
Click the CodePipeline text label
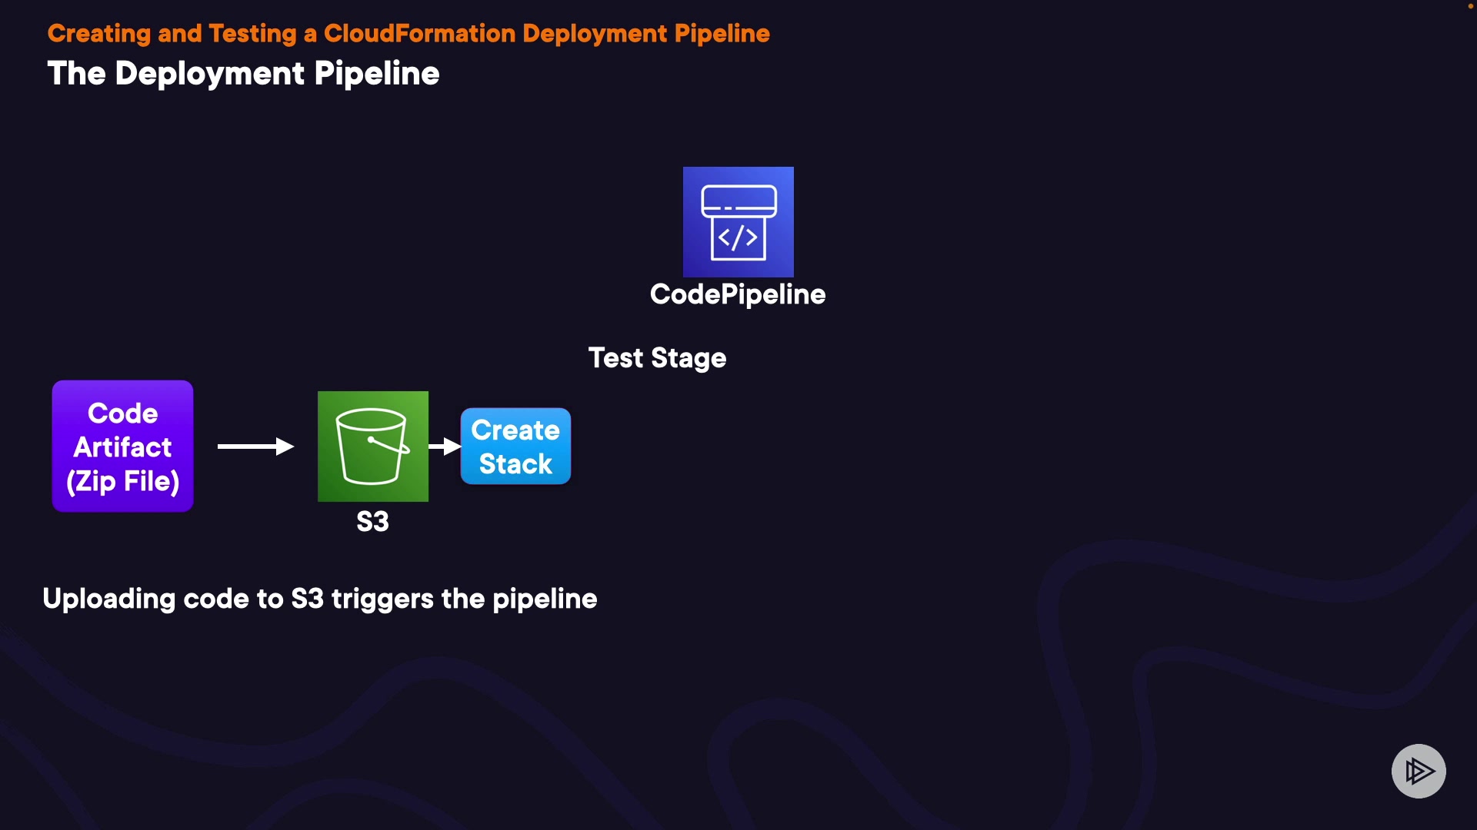737,294
